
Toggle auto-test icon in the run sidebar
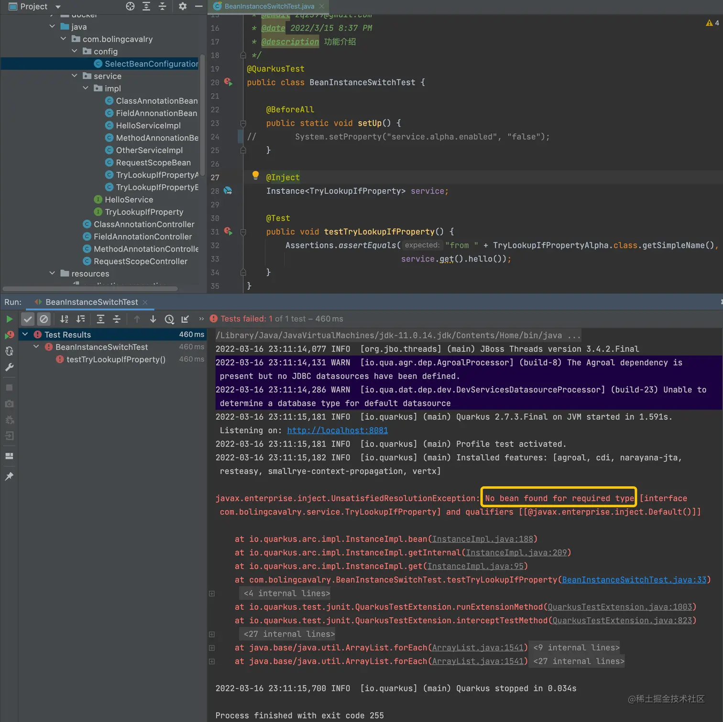9,351
